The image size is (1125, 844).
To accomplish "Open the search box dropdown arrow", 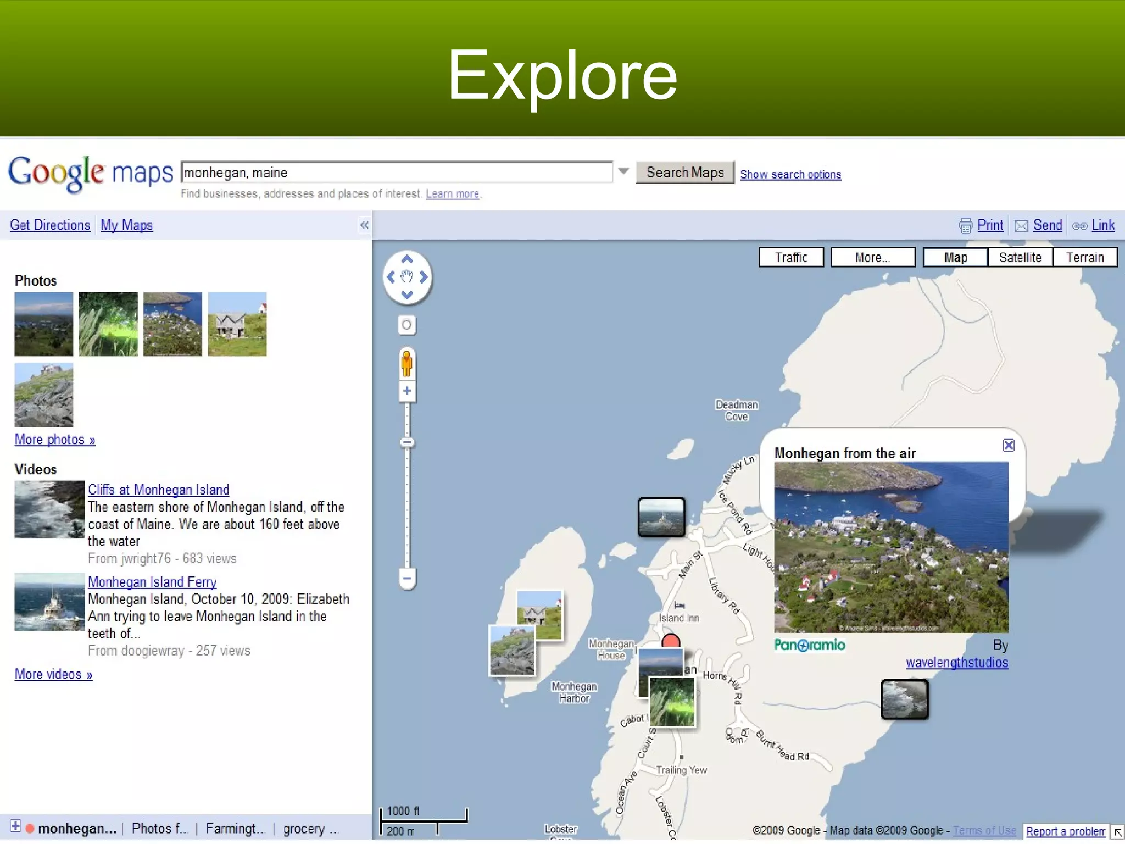I will pos(623,171).
